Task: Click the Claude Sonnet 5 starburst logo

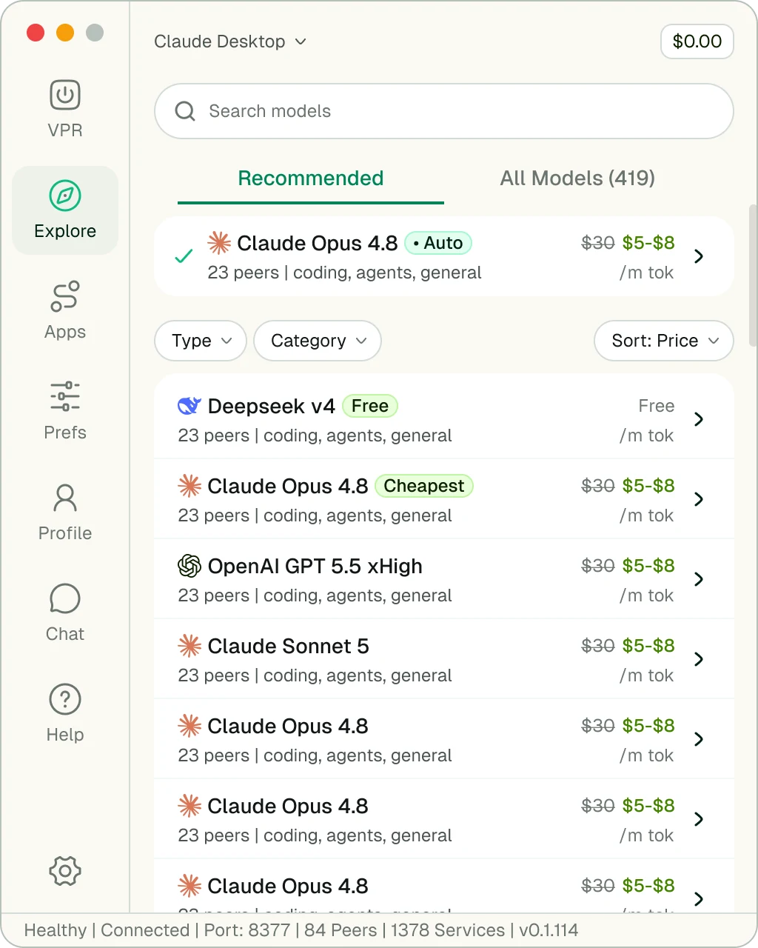Action: click(189, 646)
